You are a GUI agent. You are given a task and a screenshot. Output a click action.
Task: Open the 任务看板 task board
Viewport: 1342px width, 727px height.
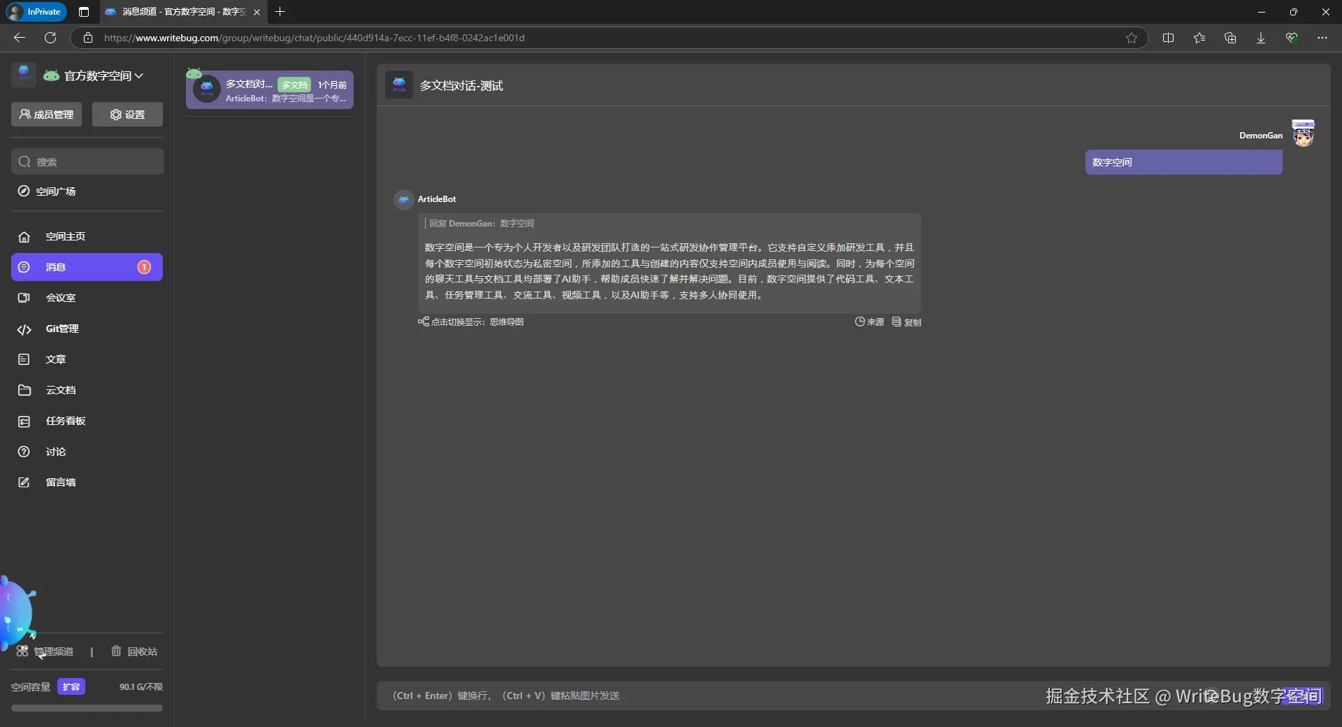pyautogui.click(x=67, y=421)
